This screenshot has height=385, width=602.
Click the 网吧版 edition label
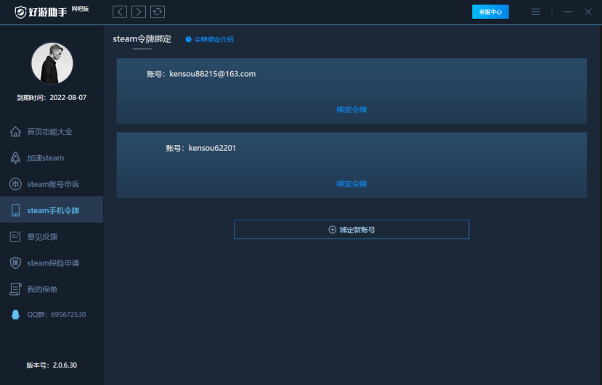(x=80, y=9)
